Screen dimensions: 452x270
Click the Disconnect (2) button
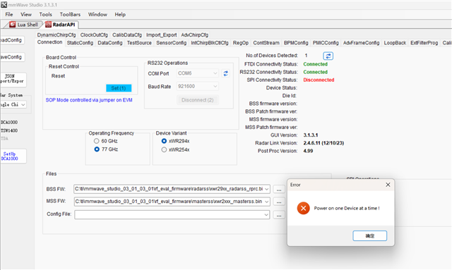coord(198,100)
